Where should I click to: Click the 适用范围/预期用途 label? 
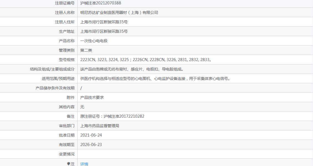coord(58,79)
